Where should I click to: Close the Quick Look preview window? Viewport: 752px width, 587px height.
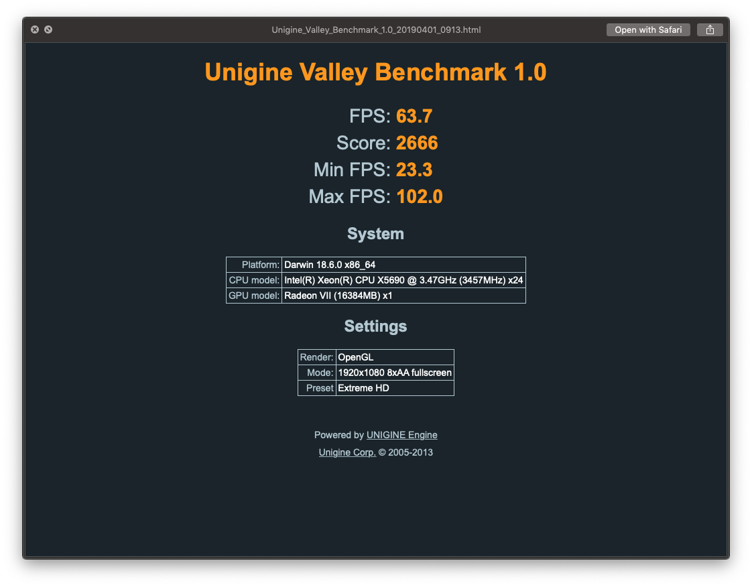click(35, 29)
